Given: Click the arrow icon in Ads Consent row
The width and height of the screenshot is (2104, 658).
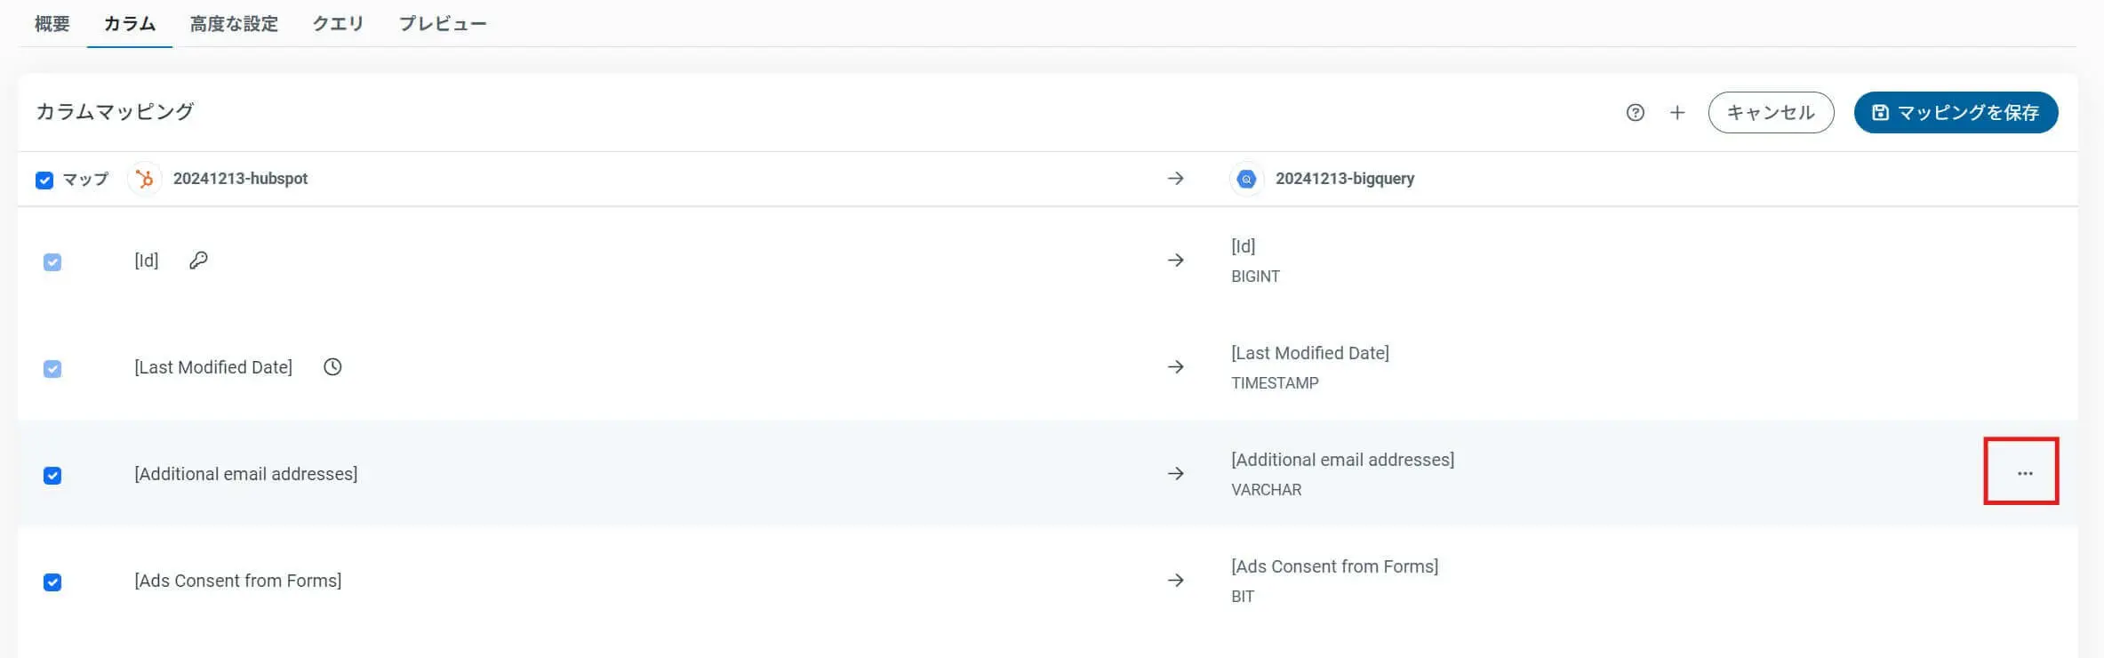Looking at the screenshot, I should point(1175,581).
